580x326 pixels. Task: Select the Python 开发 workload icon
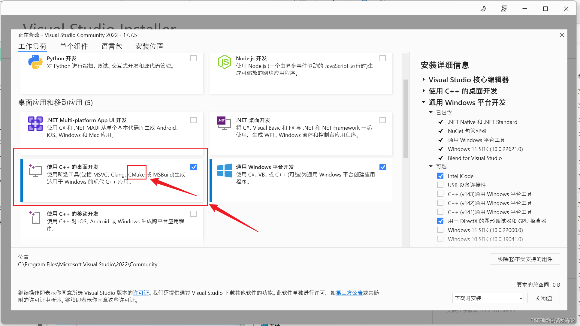[35, 62]
